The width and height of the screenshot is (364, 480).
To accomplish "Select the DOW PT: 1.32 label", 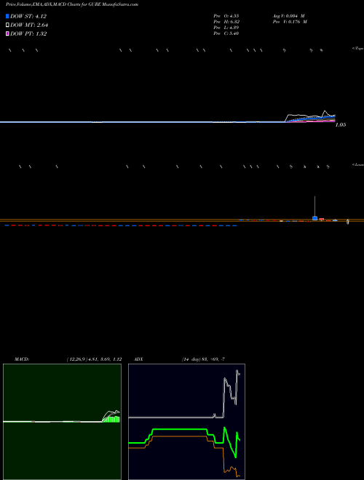I will (x=28, y=33).
